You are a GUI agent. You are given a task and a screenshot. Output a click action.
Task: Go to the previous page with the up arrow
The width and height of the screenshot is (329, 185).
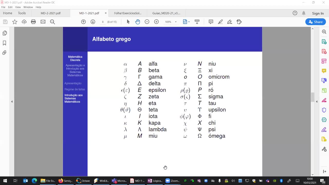tap(83, 22)
